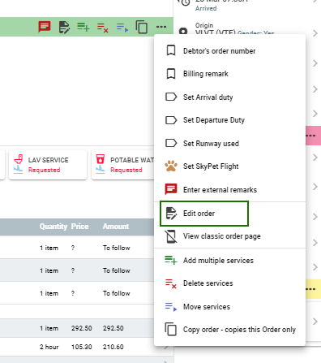Choose Set Arrival duty

(x=229, y=97)
